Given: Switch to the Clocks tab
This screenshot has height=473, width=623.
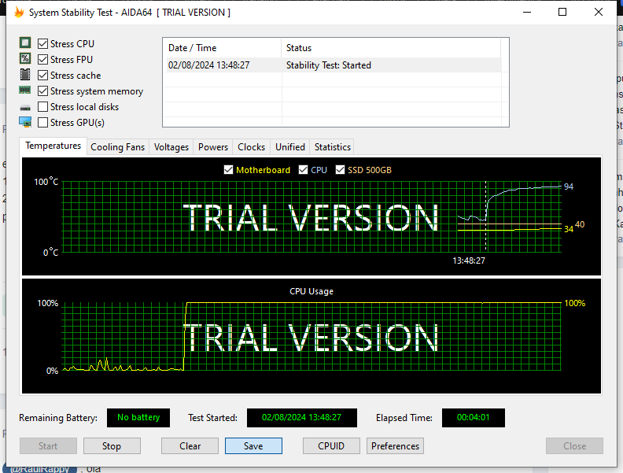Looking at the screenshot, I should click(251, 147).
